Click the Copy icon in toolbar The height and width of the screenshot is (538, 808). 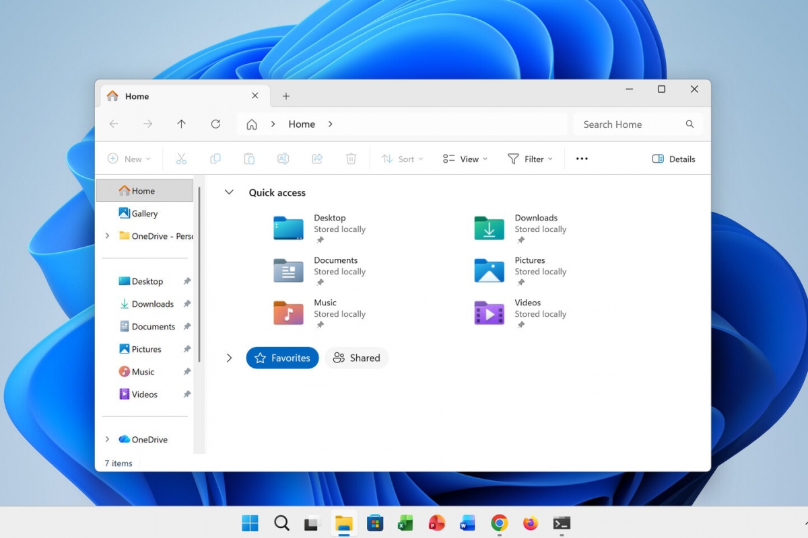click(215, 159)
